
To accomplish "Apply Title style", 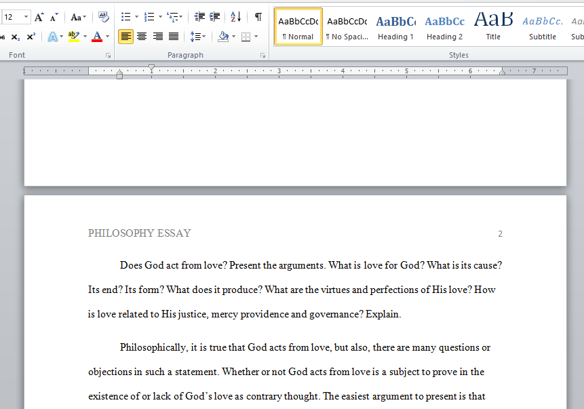I will [x=493, y=26].
